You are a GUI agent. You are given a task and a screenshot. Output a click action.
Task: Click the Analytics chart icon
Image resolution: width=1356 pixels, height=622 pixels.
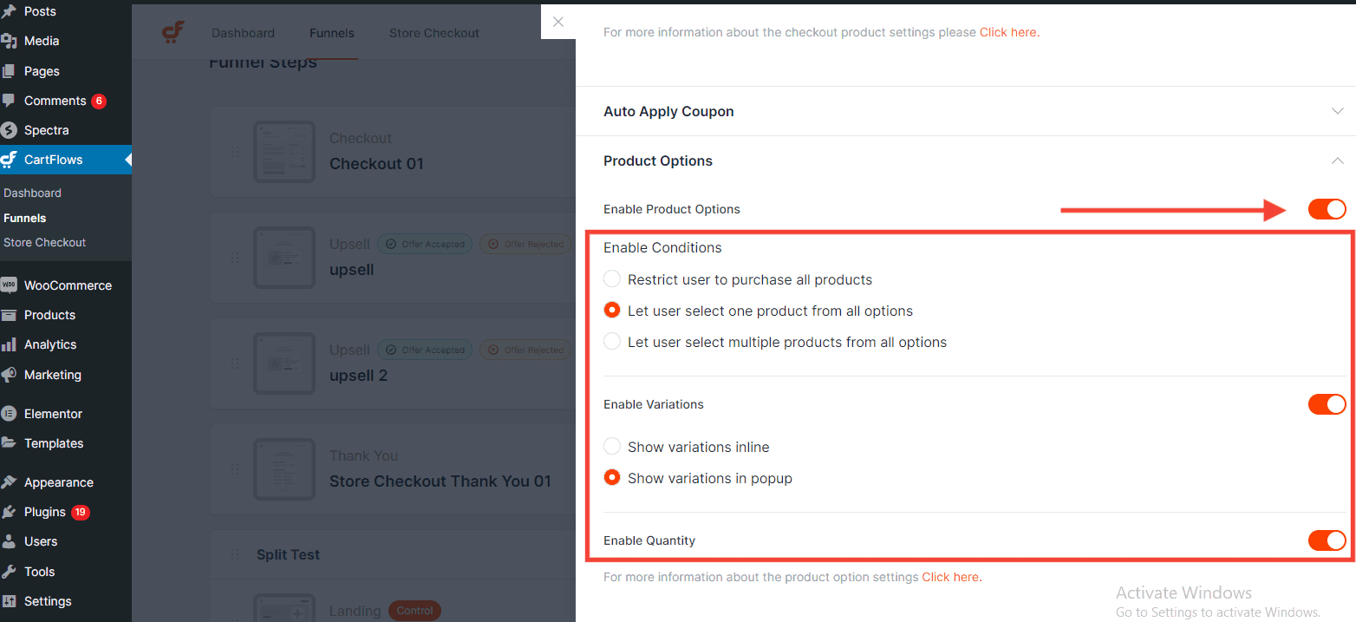tap(10, 344)
